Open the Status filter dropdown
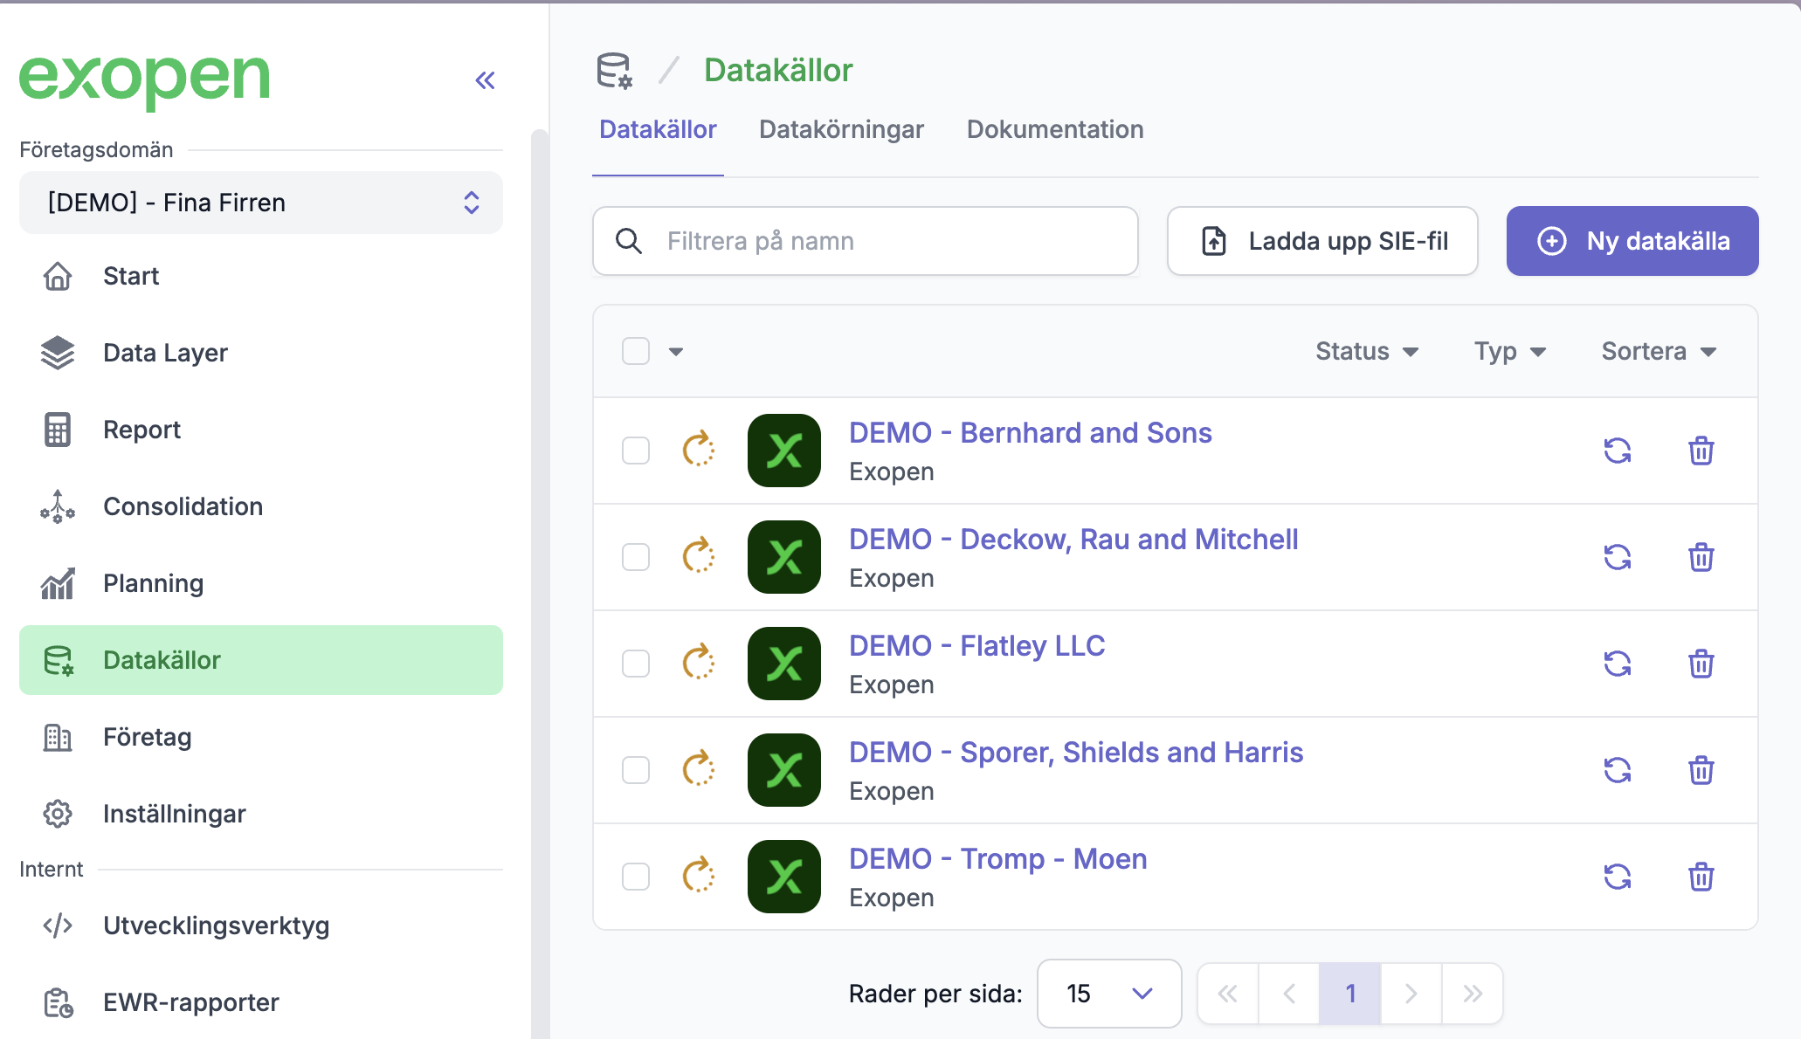 (x=1367, y=351)
